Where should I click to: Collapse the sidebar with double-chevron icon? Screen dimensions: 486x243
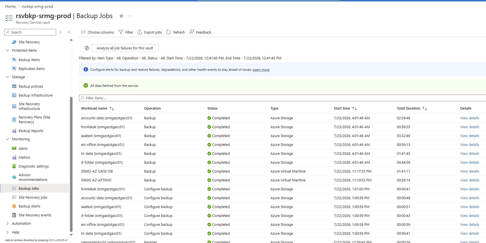(x=69, y=32)
